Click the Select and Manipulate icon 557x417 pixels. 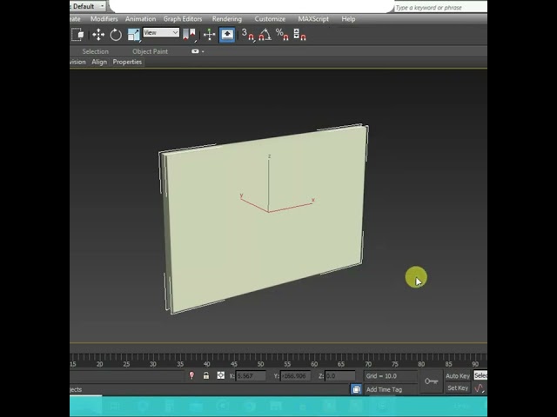point(209,35)
